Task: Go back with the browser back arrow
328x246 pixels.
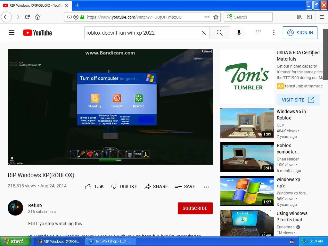Action: point(6,17)
